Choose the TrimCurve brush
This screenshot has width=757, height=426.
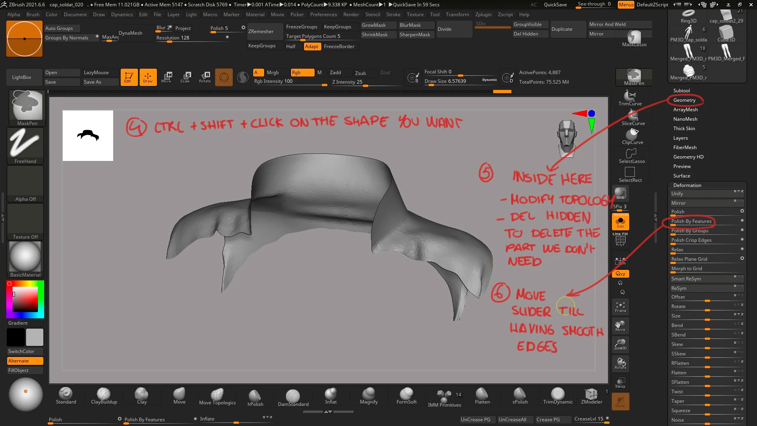tap(630, 98)
